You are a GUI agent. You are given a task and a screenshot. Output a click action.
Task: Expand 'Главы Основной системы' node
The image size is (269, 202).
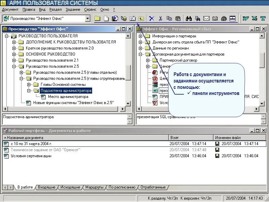[29, 85]
